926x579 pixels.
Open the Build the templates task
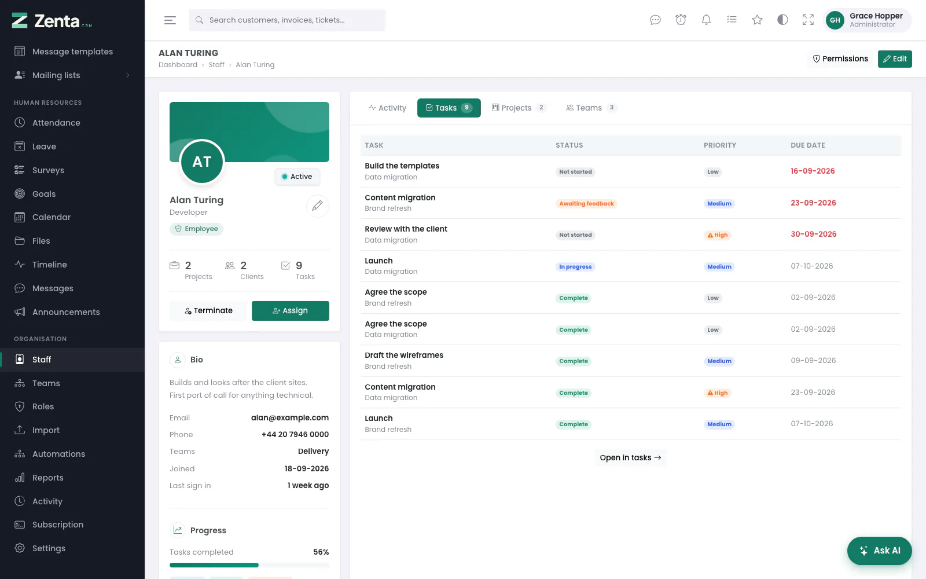pyautogui.click(x=402, y=166)
